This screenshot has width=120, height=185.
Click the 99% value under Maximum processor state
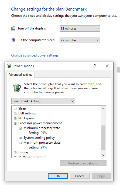point(44,147)
